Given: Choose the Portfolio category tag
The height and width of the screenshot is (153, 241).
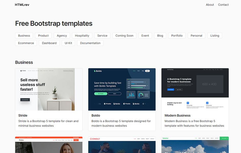Looking at the screenshot, I should pos(177,35).
